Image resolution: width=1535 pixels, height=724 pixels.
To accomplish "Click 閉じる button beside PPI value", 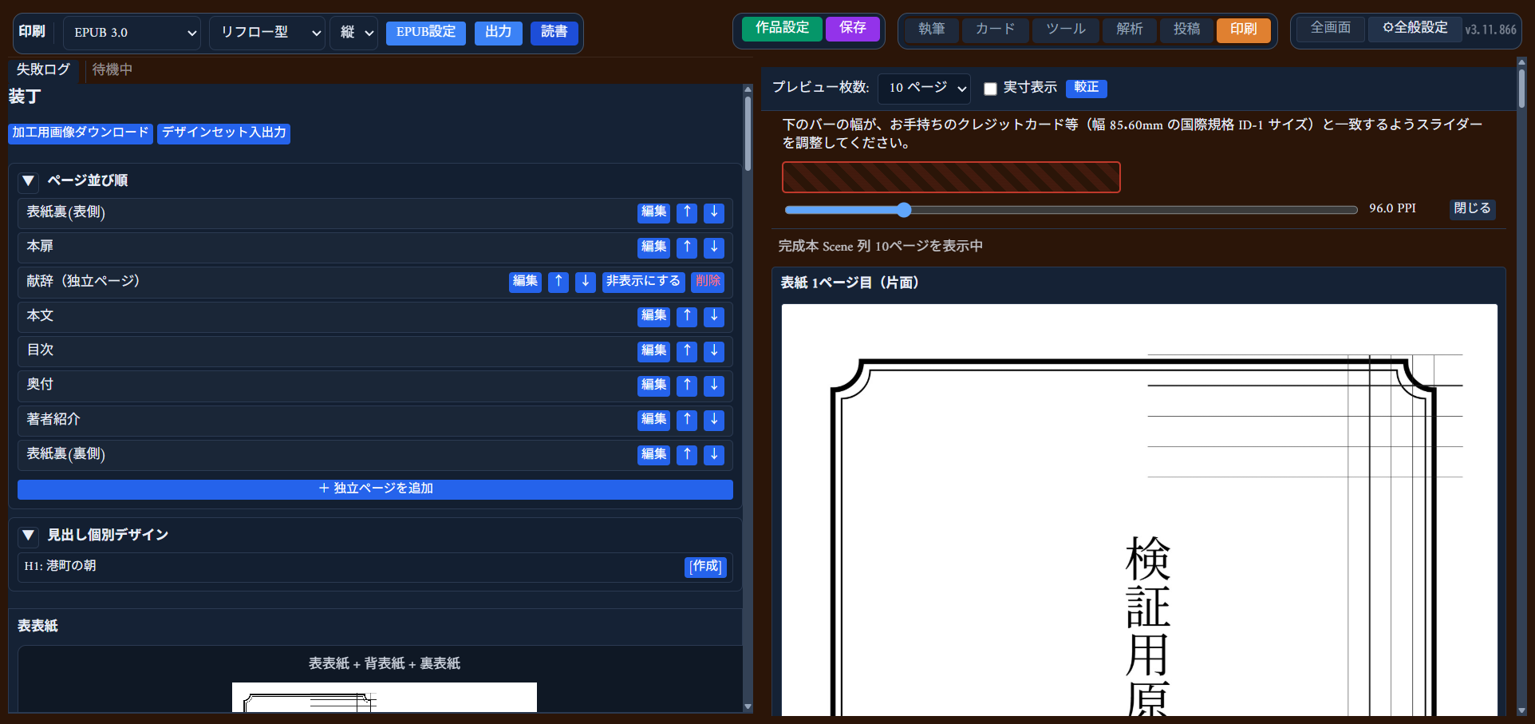I will 1472,209.
